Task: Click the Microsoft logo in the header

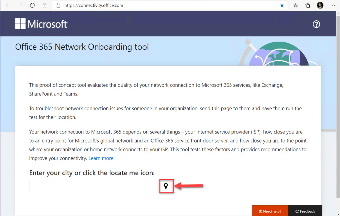Action: [x=41, y=24]
